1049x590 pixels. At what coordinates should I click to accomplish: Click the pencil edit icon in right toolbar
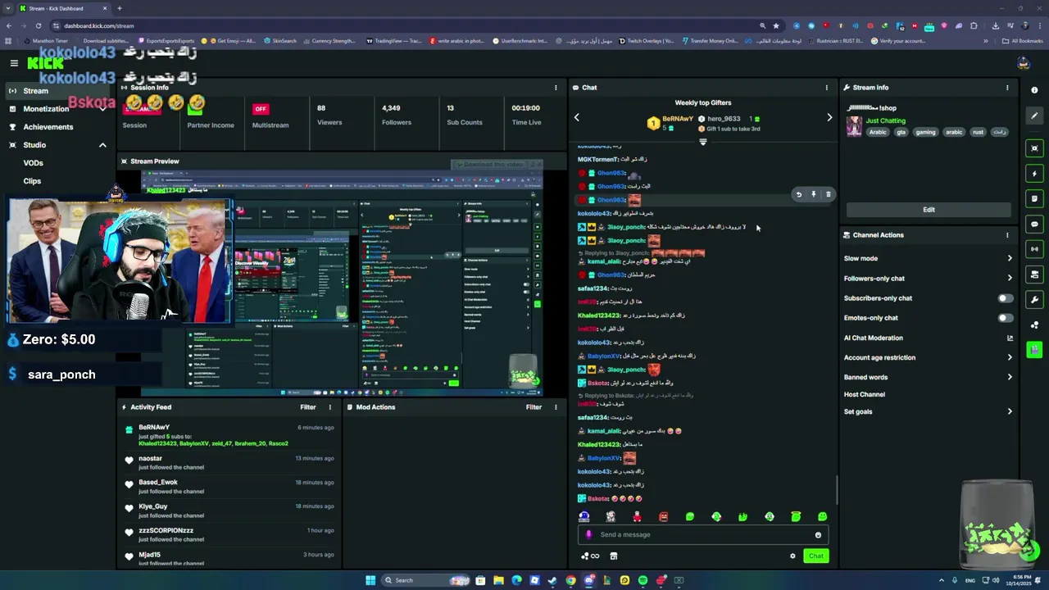pos(1034,116)
